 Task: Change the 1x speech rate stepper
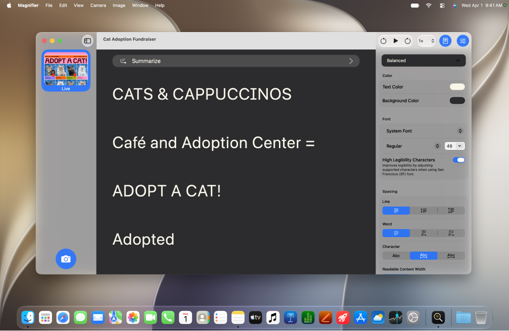[426, 41]
